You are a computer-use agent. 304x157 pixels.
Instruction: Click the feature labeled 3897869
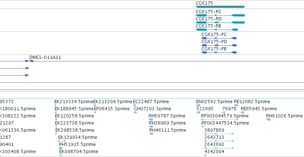(219, 134)
